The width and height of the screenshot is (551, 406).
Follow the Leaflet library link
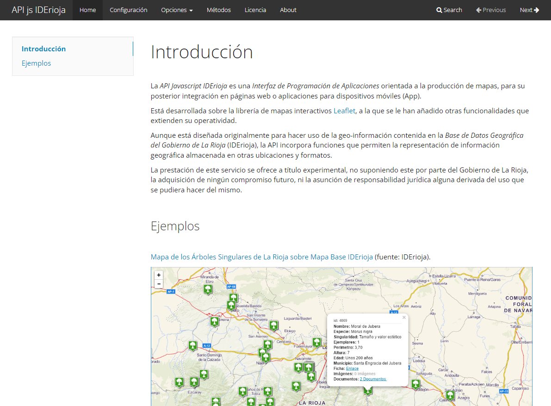tap(344, 111)
